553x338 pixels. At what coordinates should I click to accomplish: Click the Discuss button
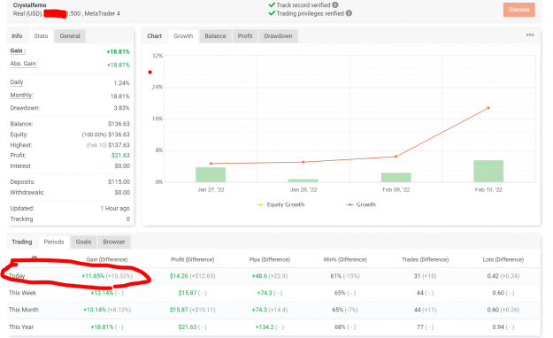tap(518, 10)
